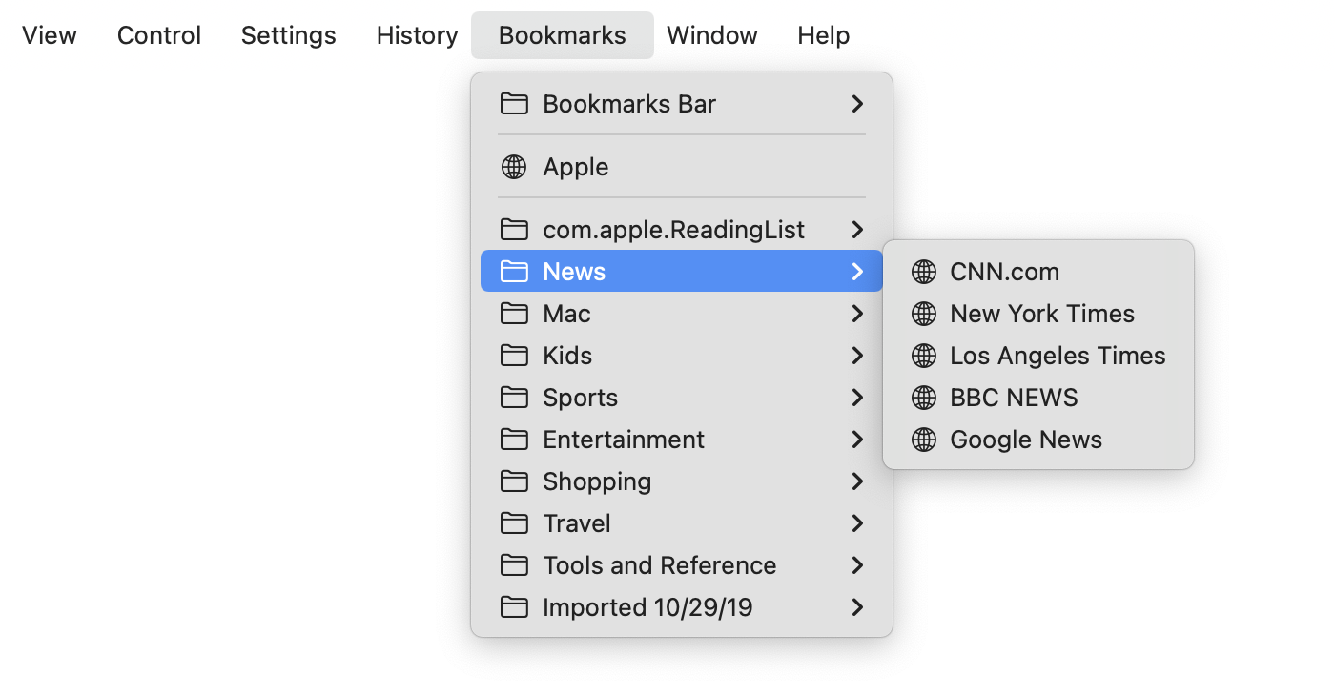This screenshot has height=696, width=1335.
Task: Open the Los Angeles Times bookmark
Action: (1058, 356)
